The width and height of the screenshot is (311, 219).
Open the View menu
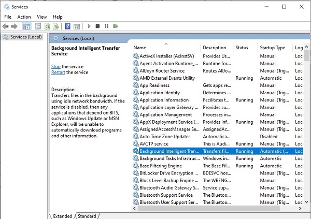42,17
